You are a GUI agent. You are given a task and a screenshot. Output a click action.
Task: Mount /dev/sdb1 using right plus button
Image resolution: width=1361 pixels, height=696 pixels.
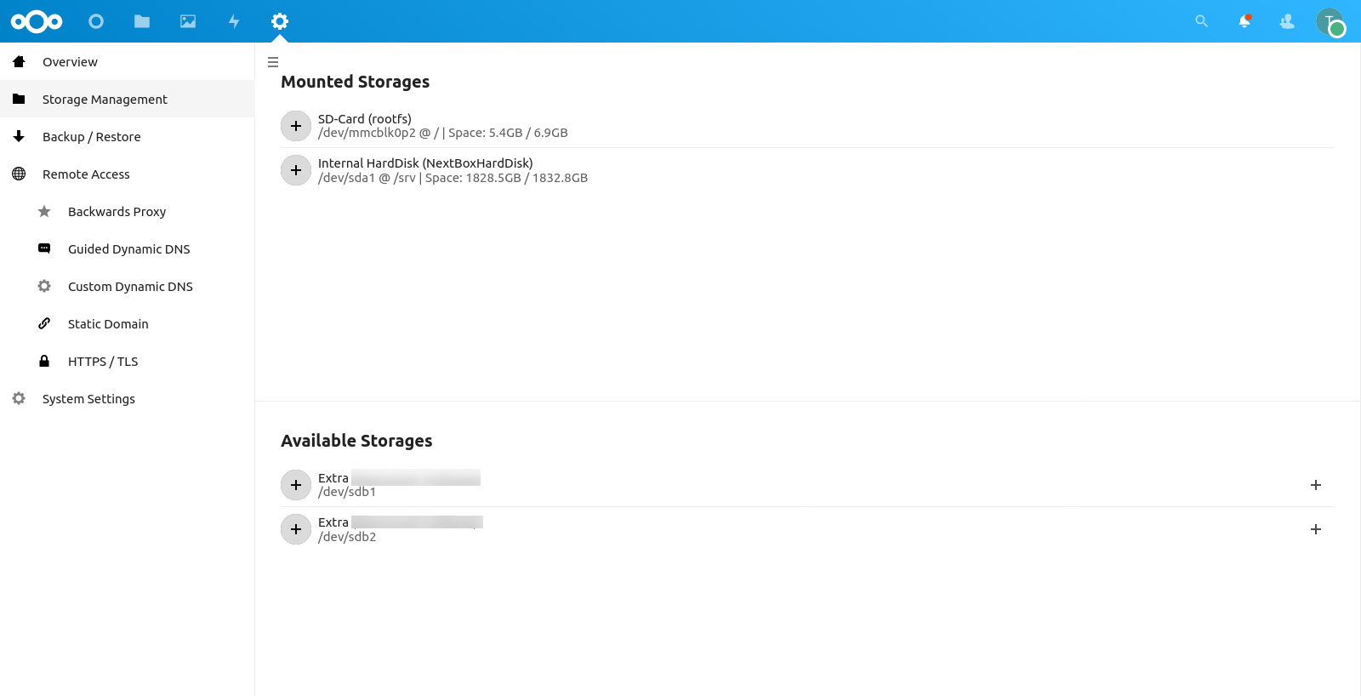click(x=1316, y=485)
